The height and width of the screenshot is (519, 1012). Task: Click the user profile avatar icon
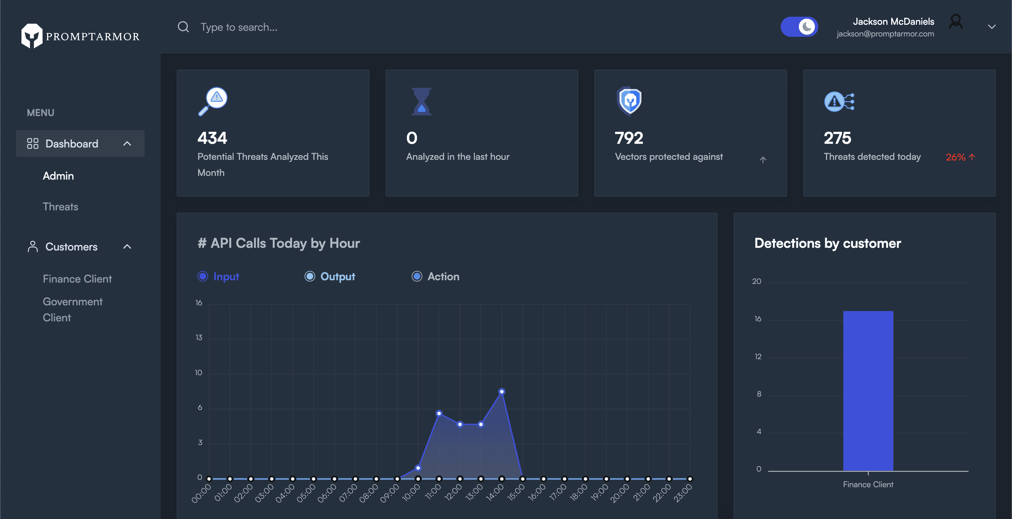[x=955, y=22]
